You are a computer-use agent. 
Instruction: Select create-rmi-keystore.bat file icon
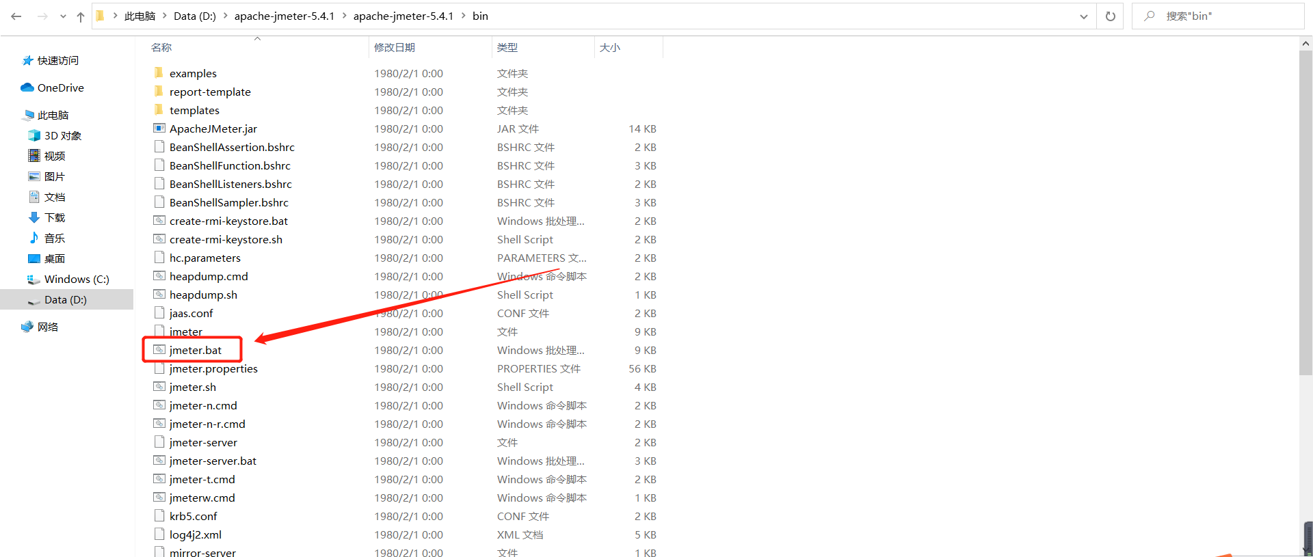click(159, 220)
